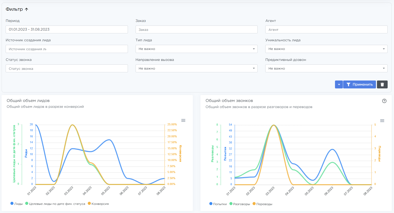This screenshot has width=394, height=213.
Task: Open the hamburger menu on leads chart
Action: (183, 121)
